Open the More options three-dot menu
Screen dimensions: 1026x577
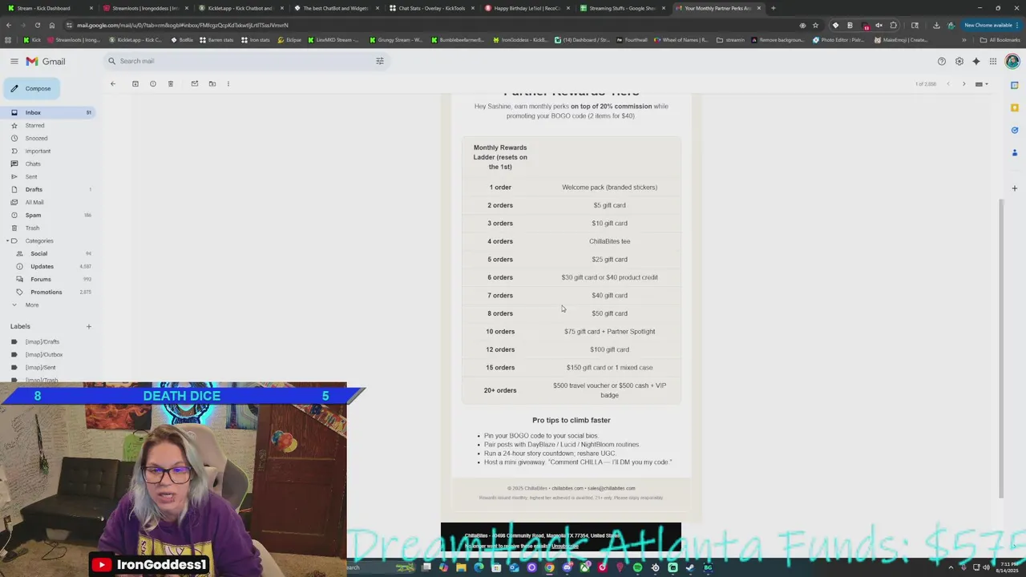pos(228,83)
